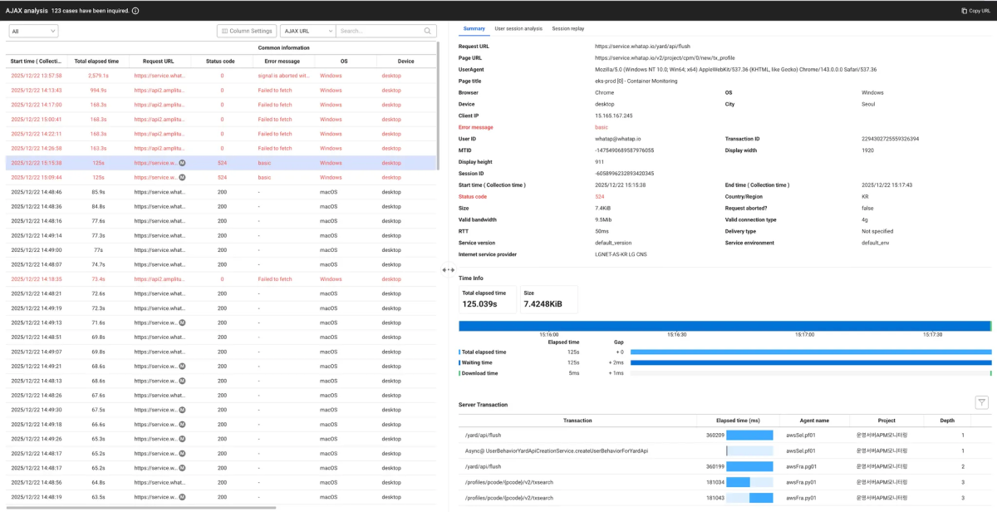This screenshot has height=512, width=997.
Task: Select the 2025/12/22 14:48:46 row
Action: (x=221, y=192)
